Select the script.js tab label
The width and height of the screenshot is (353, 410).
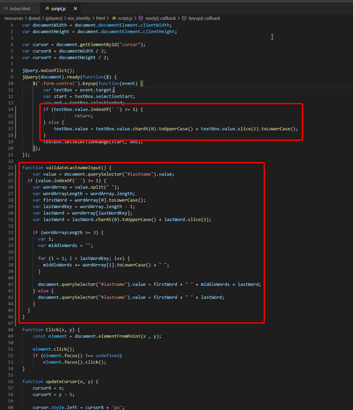(x=58, y=8)
